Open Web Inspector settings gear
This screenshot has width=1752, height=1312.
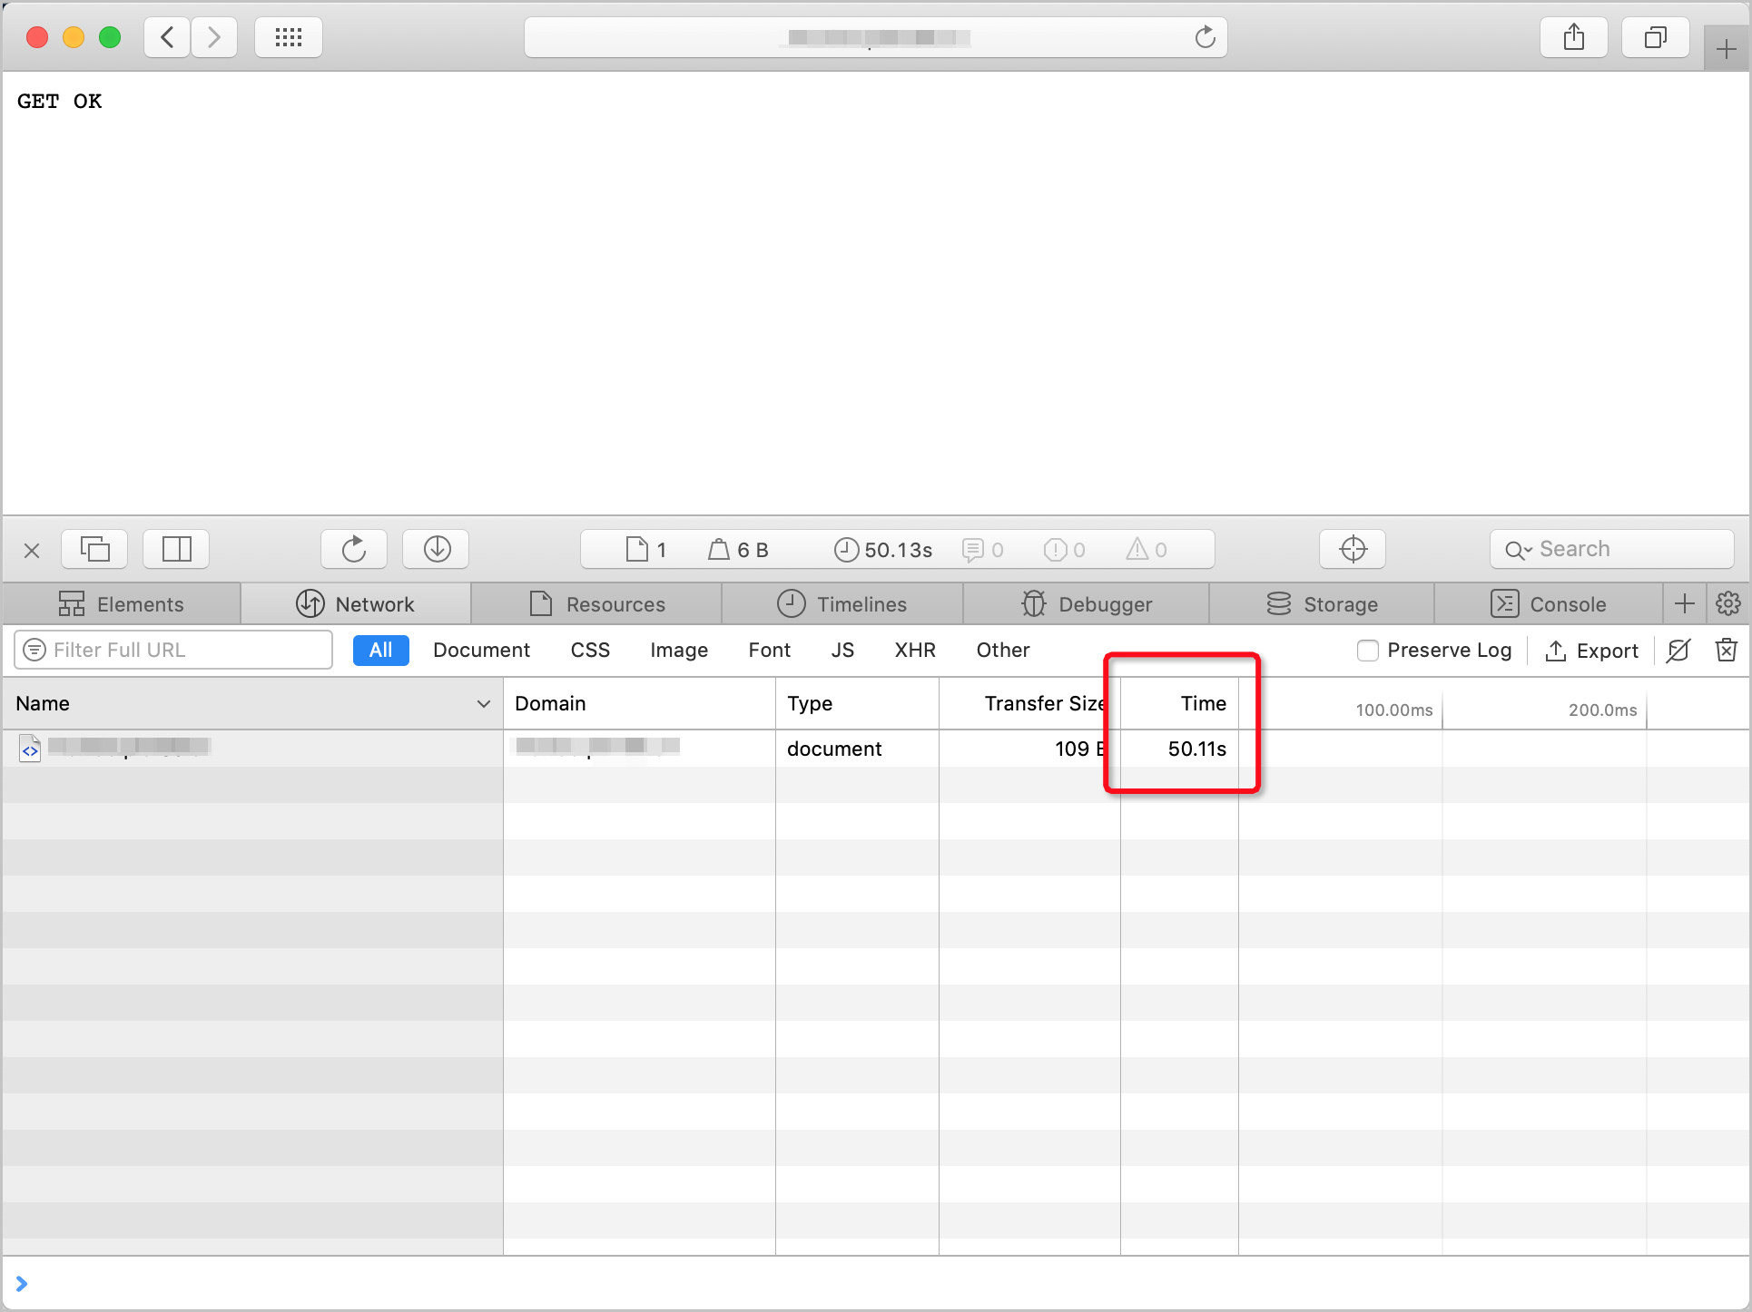point(1728,603)
